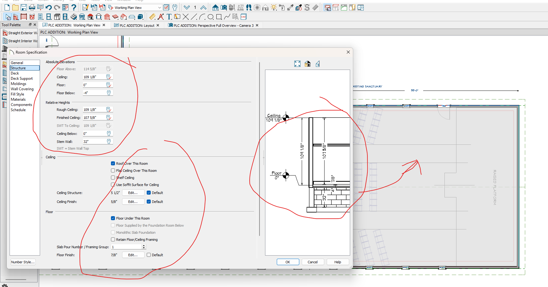Image resolution: width=548 pixels, height=287 pixels.
Task: Click the Fill Window icon above preview
Action: [x=297, y=64]
